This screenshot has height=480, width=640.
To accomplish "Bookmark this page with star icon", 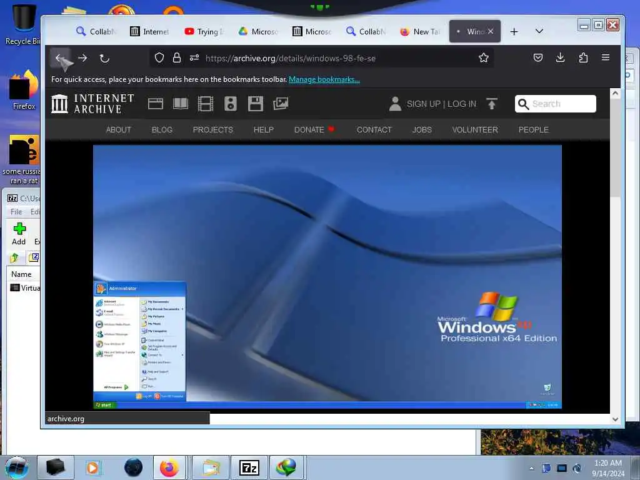I will tap(484, 58).
